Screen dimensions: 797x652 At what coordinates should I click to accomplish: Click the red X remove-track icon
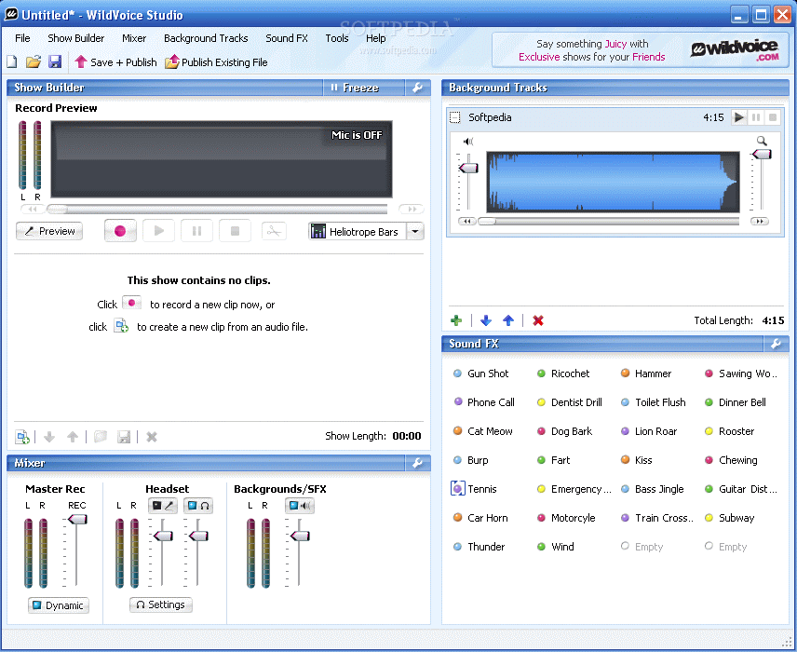click(538, 320)
